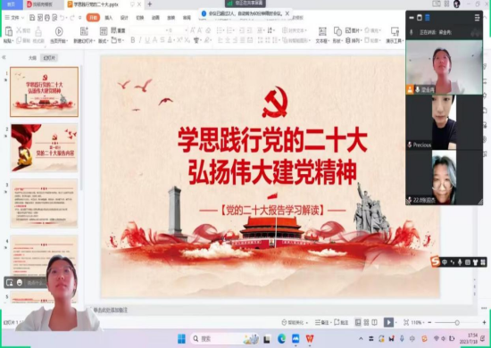Toggle Bold formatting in the ribbon
The height and width of the screenshot is (348, 491).
click(133, 40)
